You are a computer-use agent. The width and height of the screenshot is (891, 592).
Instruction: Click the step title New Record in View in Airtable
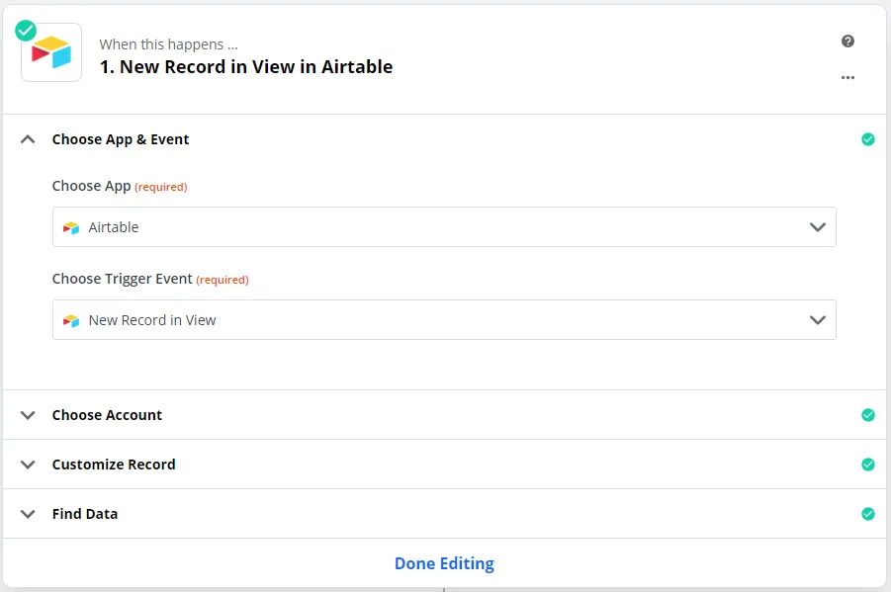246,67
